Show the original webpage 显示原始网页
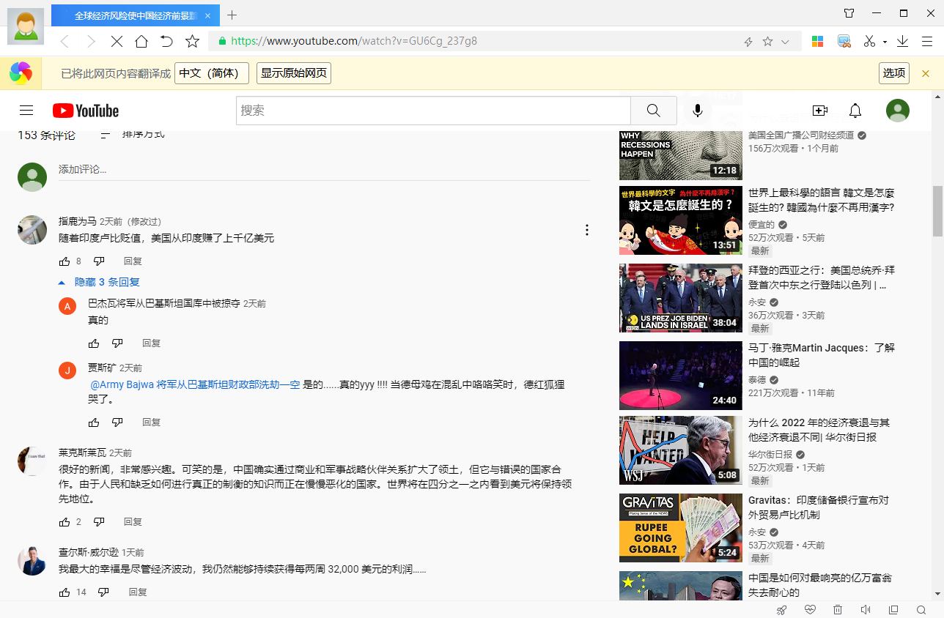The height and width of the screenshot is (618, 944). click(x=294, y=73)
